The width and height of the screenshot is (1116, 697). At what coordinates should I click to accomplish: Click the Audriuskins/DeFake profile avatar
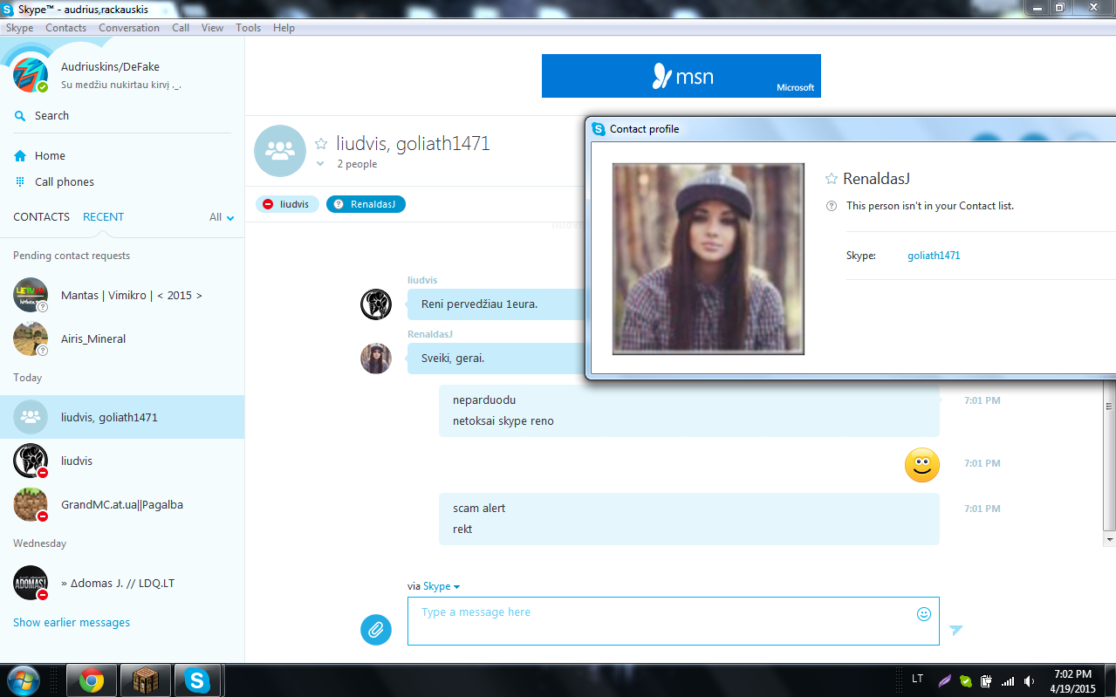point(31,75)
